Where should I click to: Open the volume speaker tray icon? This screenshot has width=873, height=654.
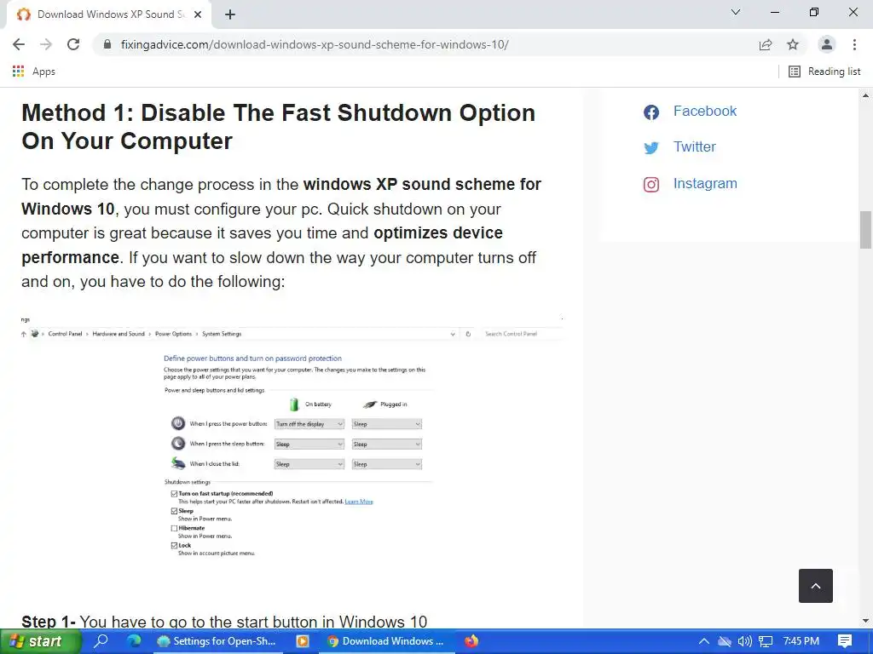tap(744, 641)
